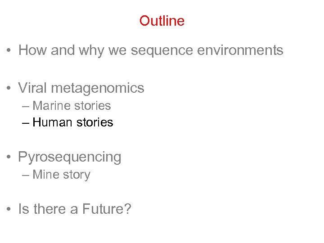Click the word "Viral" in the second bullet

[x=32, y=88]
